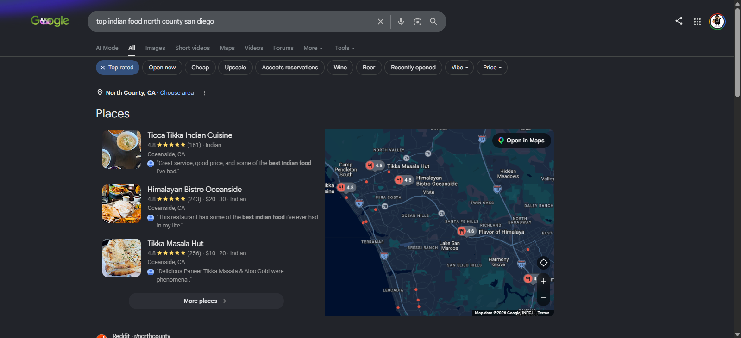Viewport: 741px width, 338px height.
Task: Open the Tools dropdown
Action: pyautogui.click(x=345, y=48)
